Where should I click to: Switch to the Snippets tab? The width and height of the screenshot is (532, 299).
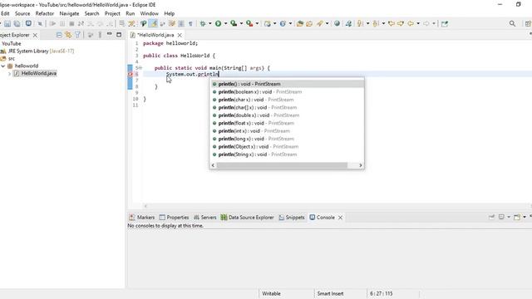pyautogui.click(x=292, y=218)
